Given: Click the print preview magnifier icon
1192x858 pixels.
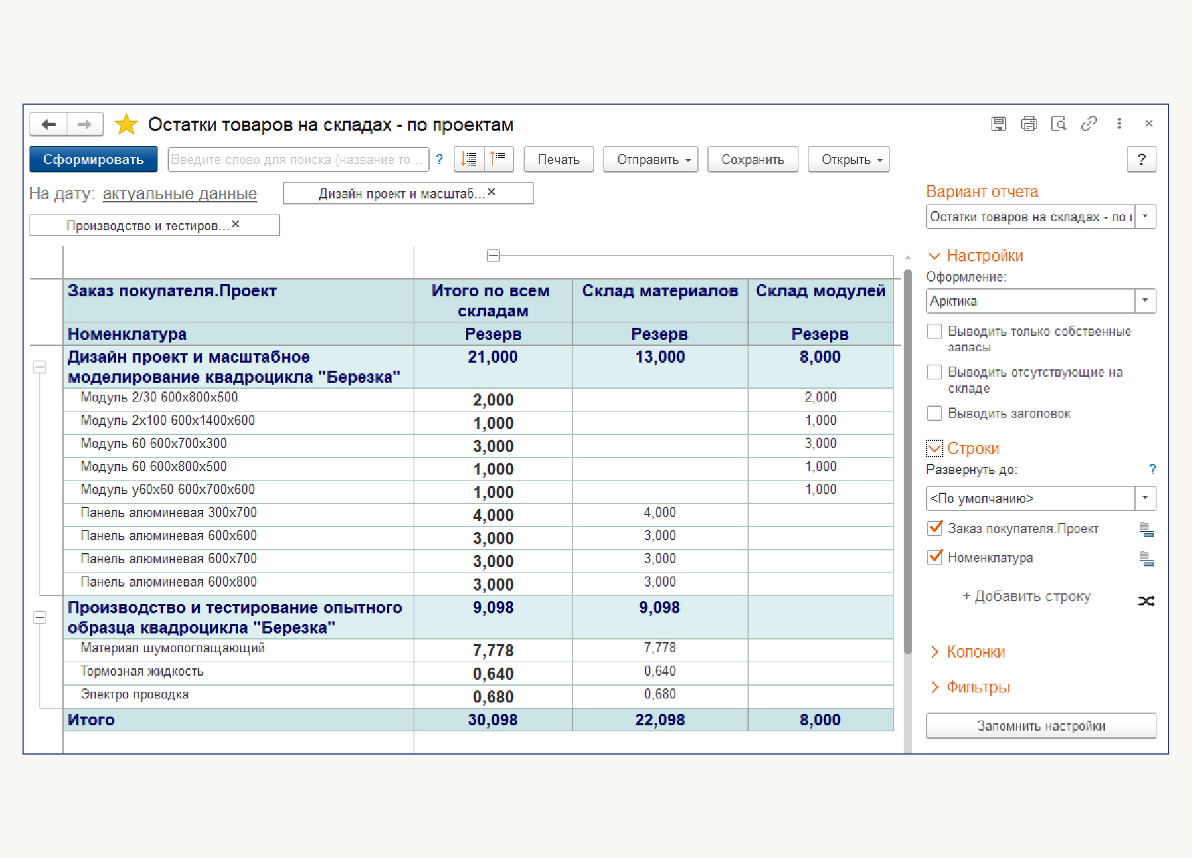Looking at the screenshot, I should (x=1059, y=124).
